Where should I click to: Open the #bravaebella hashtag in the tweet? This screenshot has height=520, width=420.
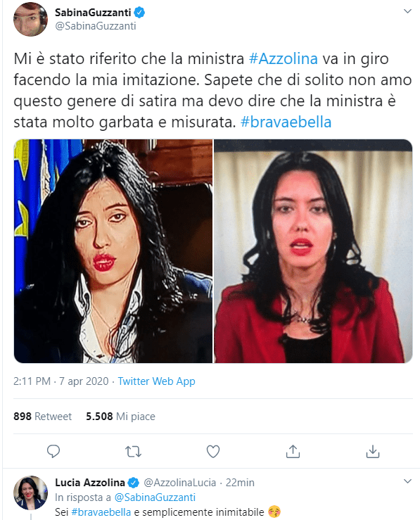[286, 122]
